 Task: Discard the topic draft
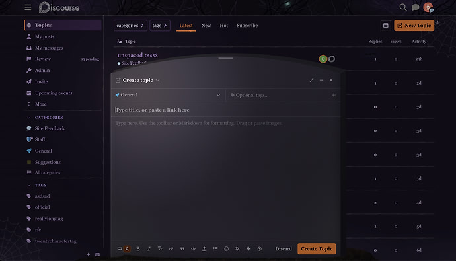coord(284,249)
